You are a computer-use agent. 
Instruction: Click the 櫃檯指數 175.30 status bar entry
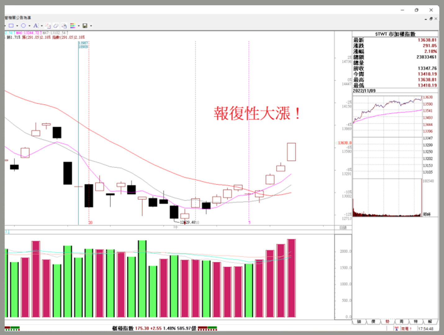pos(154,328)
